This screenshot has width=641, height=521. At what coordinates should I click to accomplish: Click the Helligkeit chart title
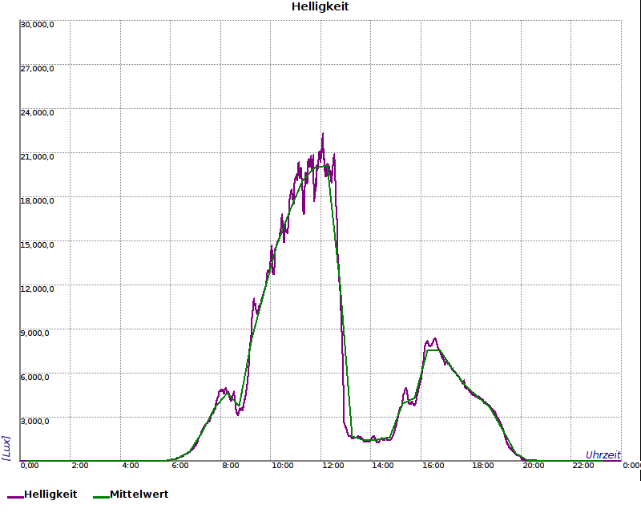click(320, 6)
